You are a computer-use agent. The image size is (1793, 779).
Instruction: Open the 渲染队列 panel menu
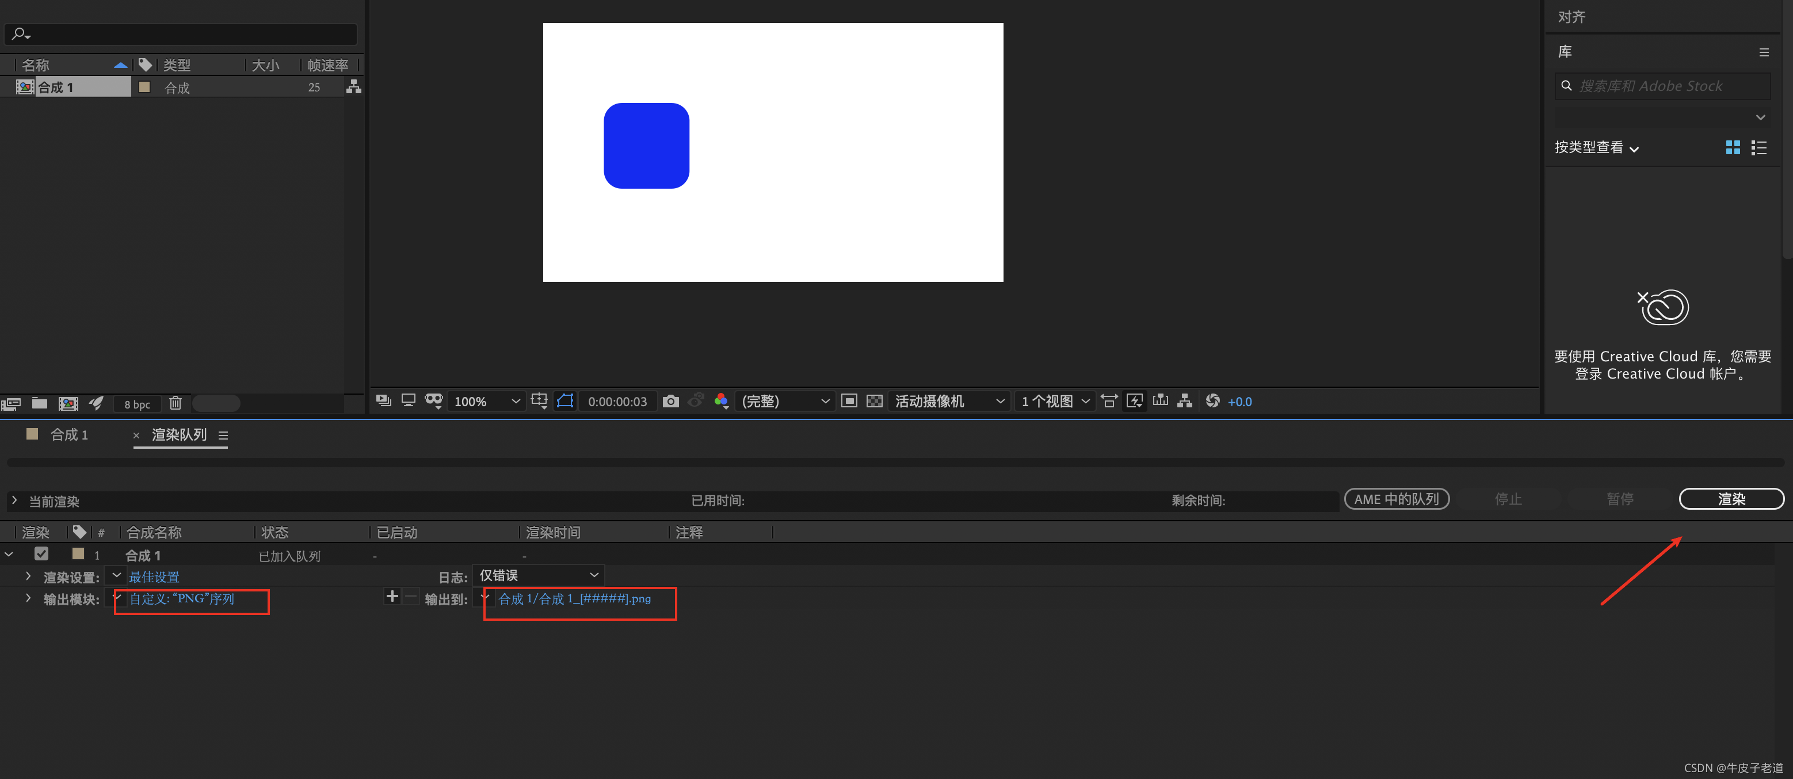(223, 436)
